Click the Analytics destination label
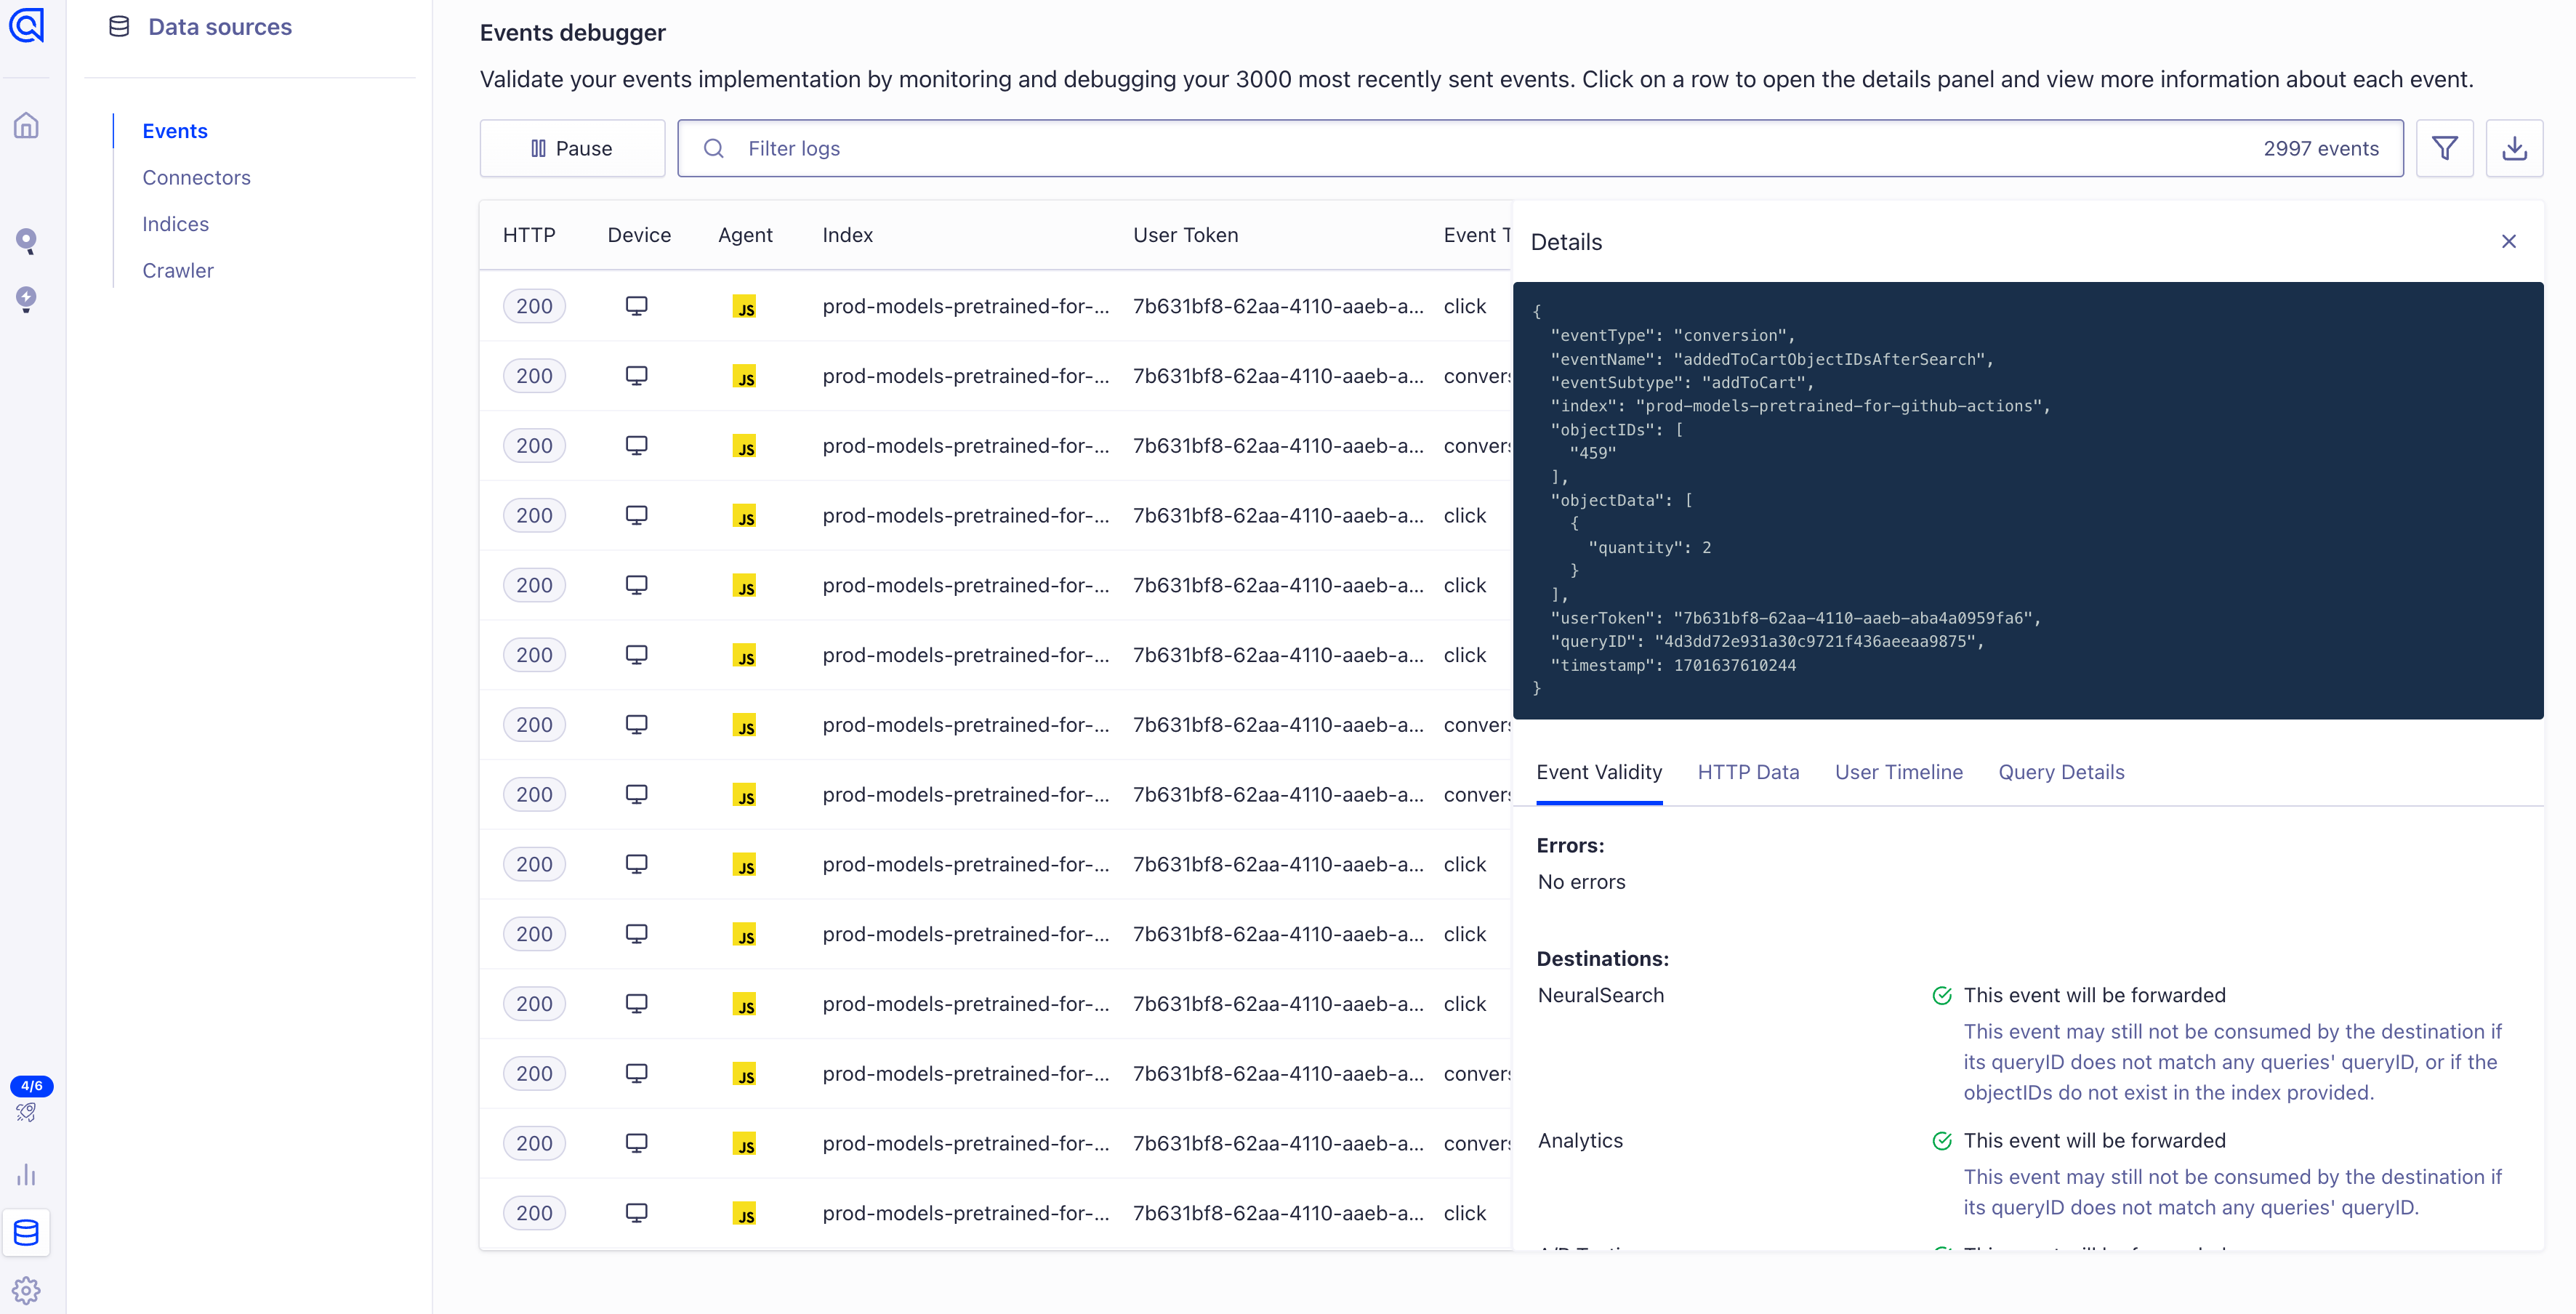Image resolution: width=2576 pixels, height=1314 pixels. click(x=1580, y=1140)
